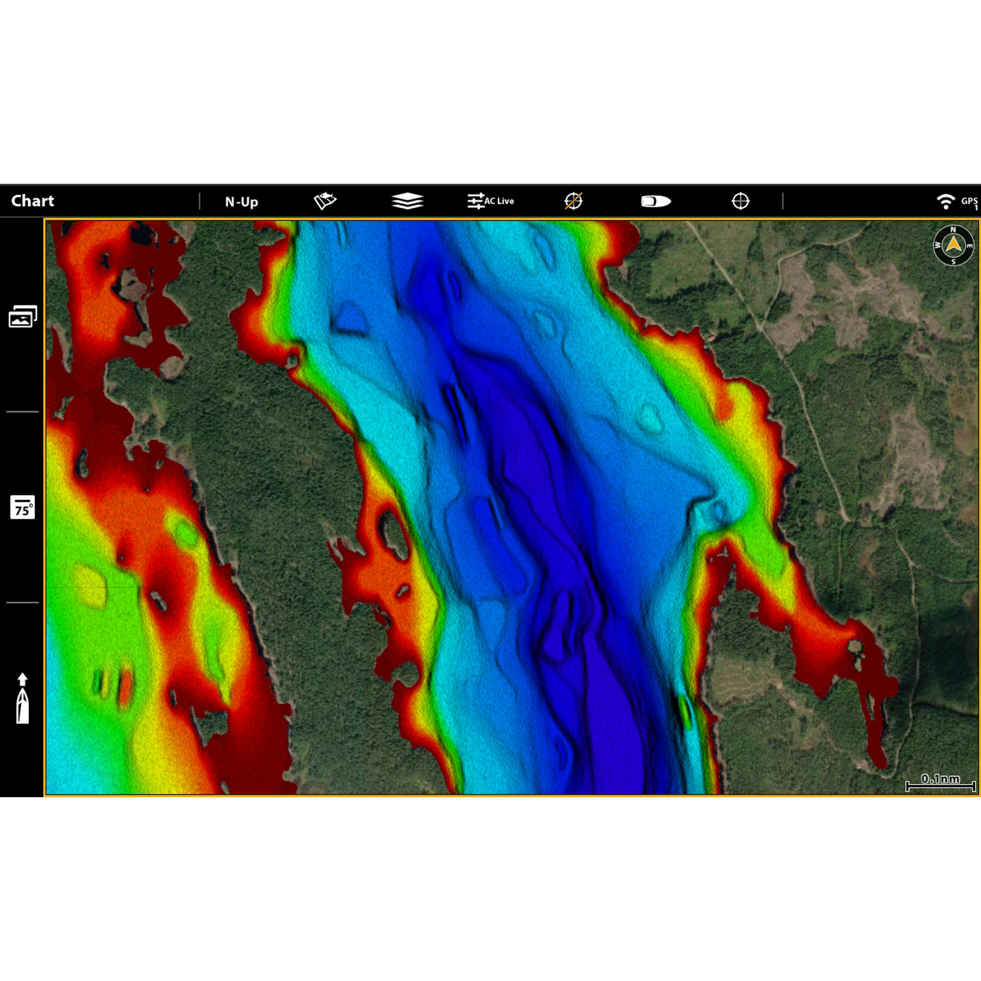
Task: Center chart with the crosshair target icon
Action: pyautogui.click(x=740, y=201)
